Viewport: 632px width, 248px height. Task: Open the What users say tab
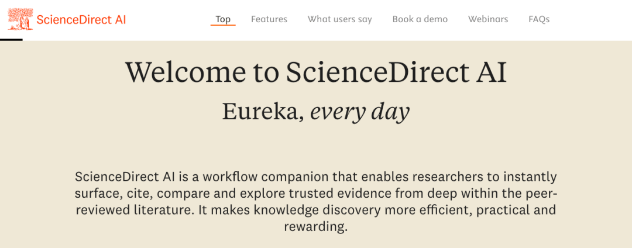340,19
